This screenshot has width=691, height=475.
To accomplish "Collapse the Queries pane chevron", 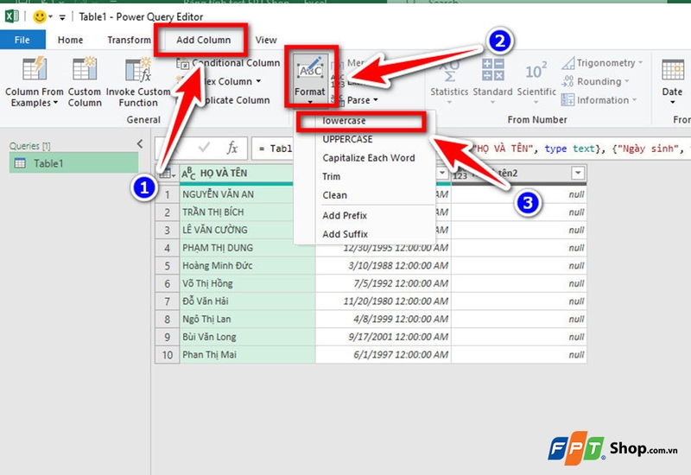I will pyautogui.click(x=140, y=143).
